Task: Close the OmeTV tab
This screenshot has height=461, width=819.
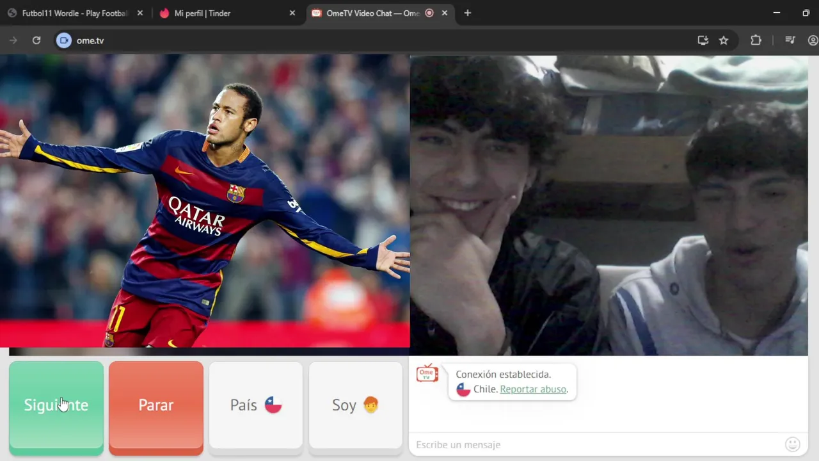Action: [x=445, y=13]
